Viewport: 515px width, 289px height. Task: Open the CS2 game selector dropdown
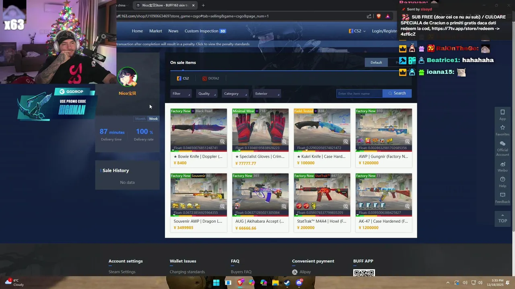tap(357, 31)
